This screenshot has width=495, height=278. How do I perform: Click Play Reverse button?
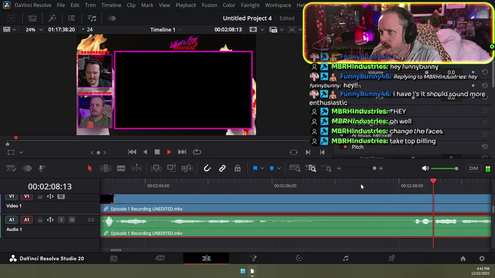pyautogui.click(x=145, y=152)
